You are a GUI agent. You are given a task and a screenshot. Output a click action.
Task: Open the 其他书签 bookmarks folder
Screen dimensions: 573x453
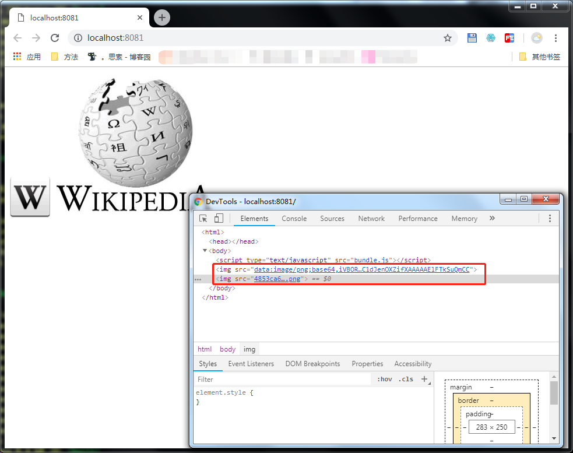[540, 57]
